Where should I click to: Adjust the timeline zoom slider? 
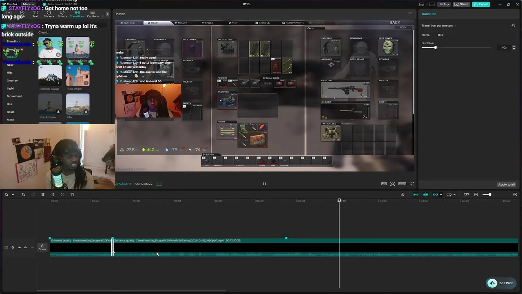click(490, 195)
